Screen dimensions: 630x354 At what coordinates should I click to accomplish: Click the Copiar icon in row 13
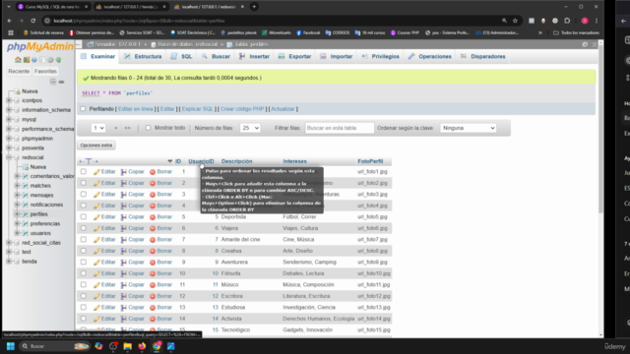[x=124, y=308]
